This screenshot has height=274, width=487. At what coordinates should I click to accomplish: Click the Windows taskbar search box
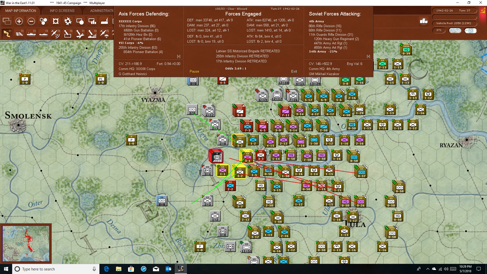coord(56,269)
